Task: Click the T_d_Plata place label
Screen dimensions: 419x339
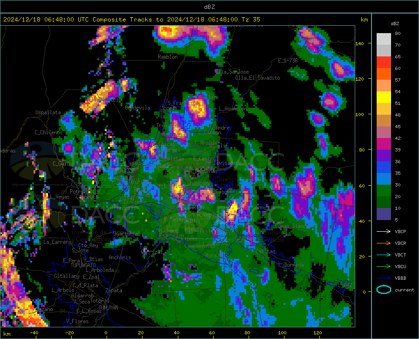Action: pos(85,285)
